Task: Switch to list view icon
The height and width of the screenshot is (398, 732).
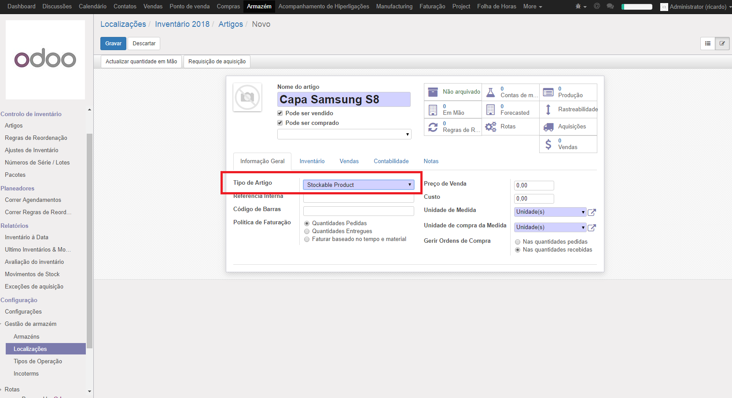Action: [x=708, y=44]
